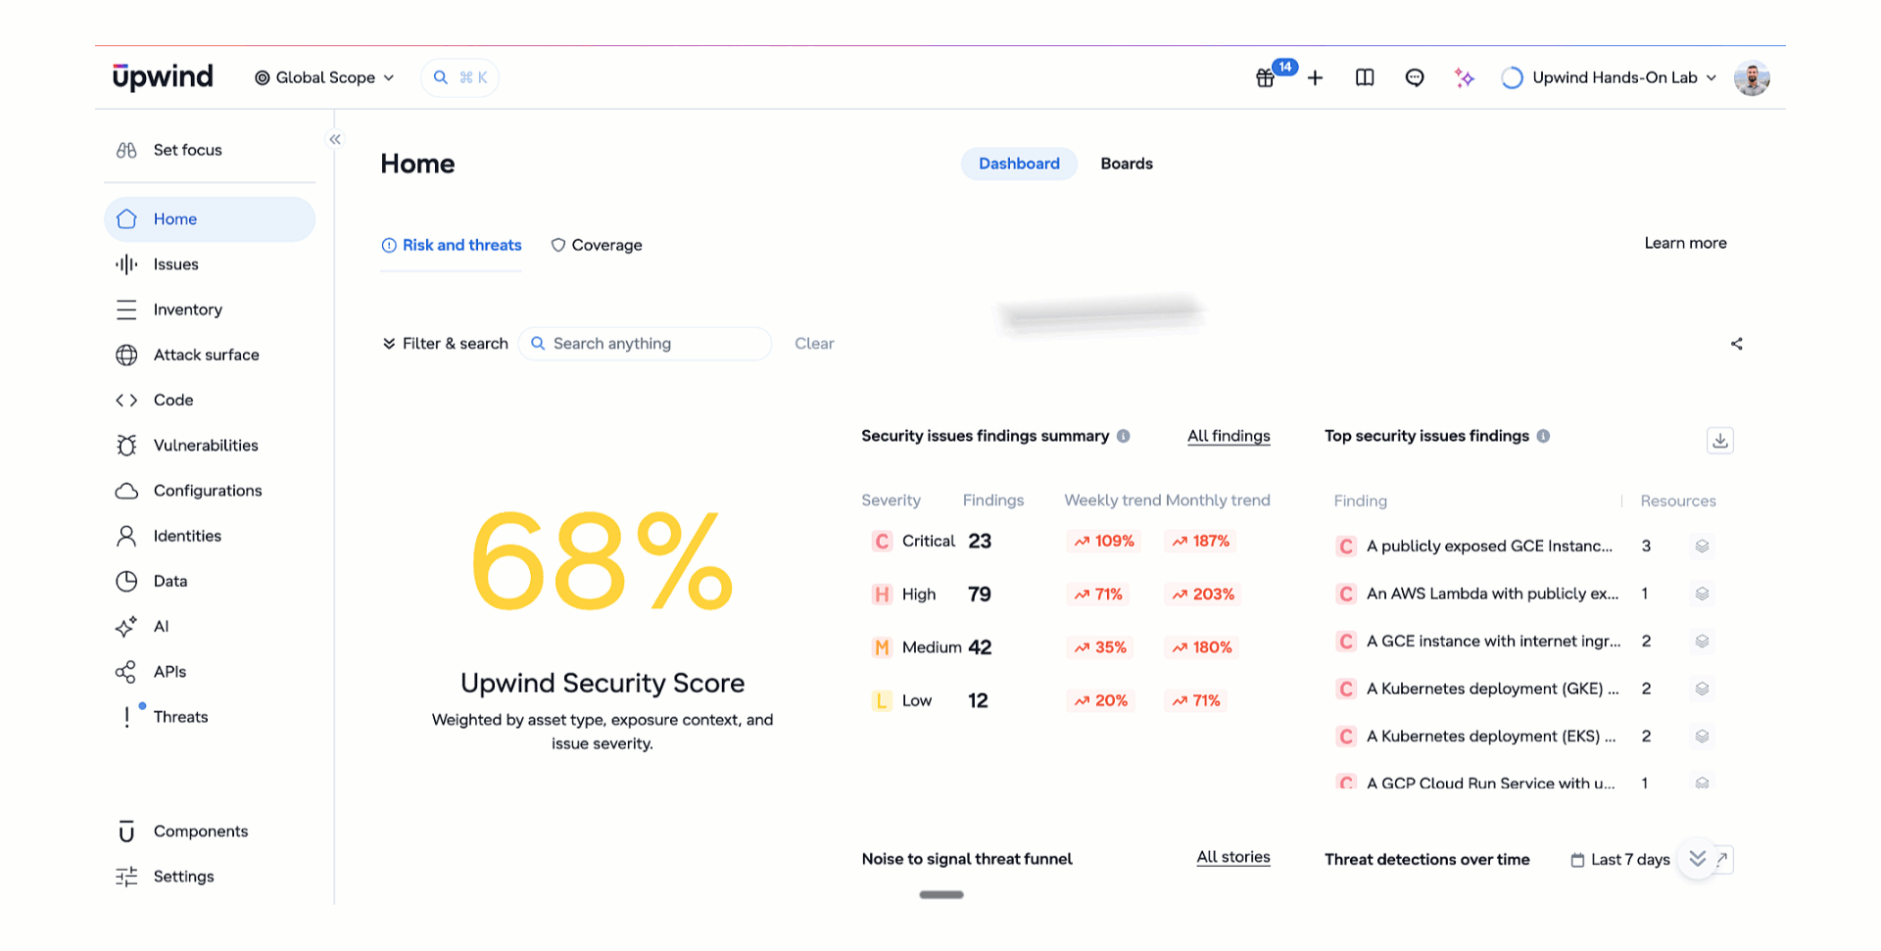Image resolution: width=1881 pixels, height=951 pixels.
Task: Open the A GCP Cloud Run Service finding
Action: click(x=1490, y=783)
